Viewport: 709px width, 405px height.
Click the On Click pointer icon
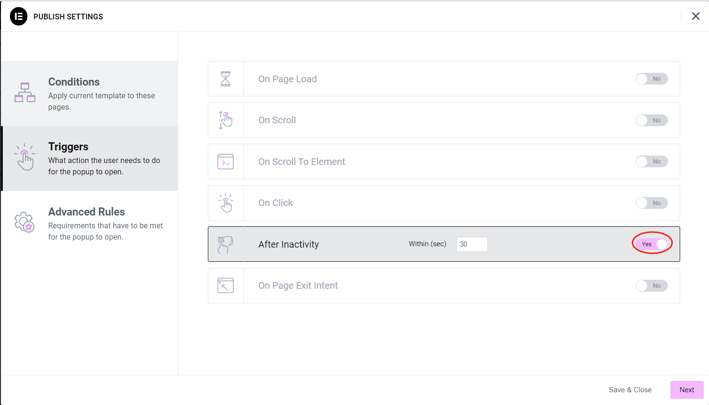226,203
